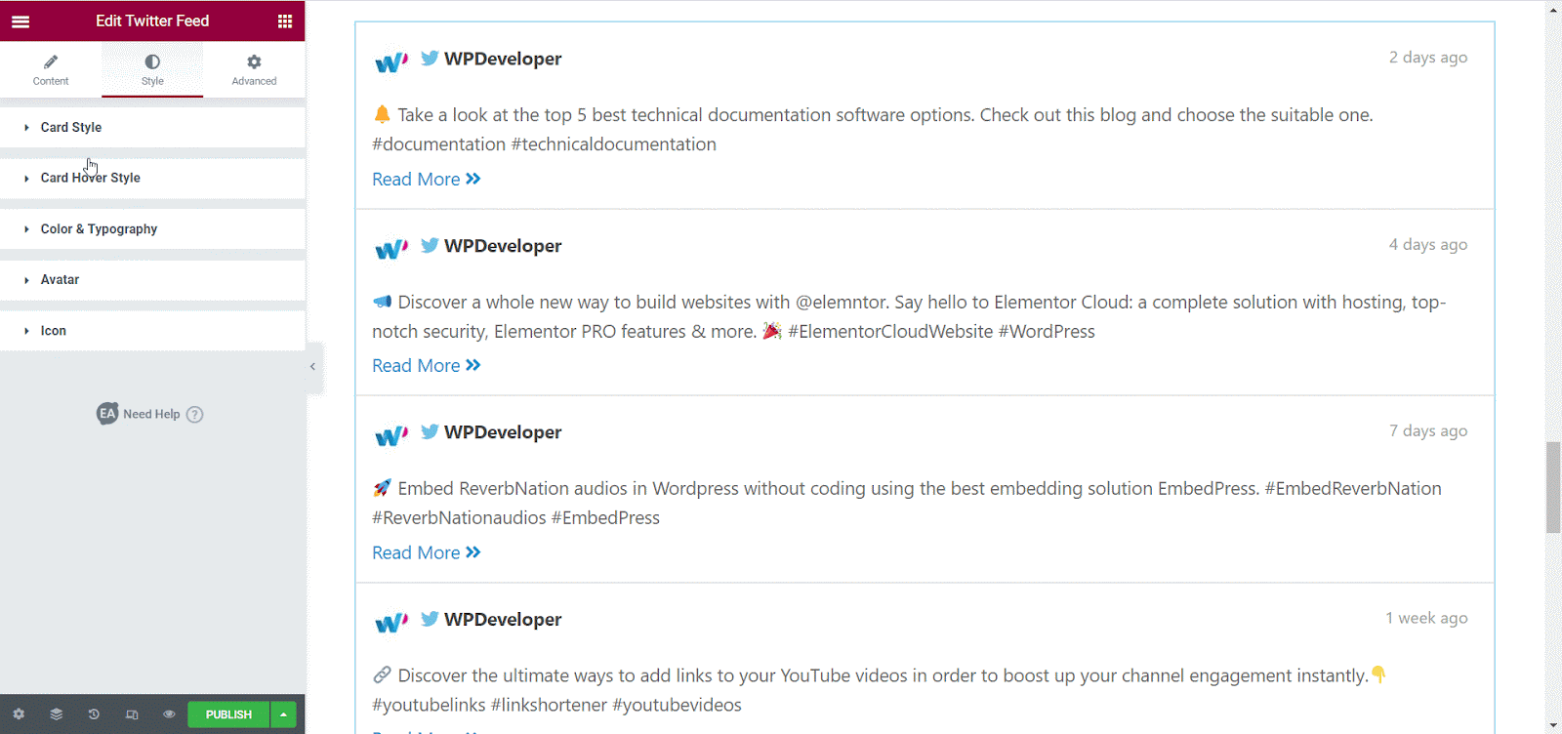
Task: Click the Preview Changes eye icon
Action: [x=169, y=714]
